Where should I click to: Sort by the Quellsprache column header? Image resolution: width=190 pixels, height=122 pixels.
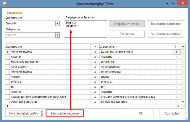(47, 46)
